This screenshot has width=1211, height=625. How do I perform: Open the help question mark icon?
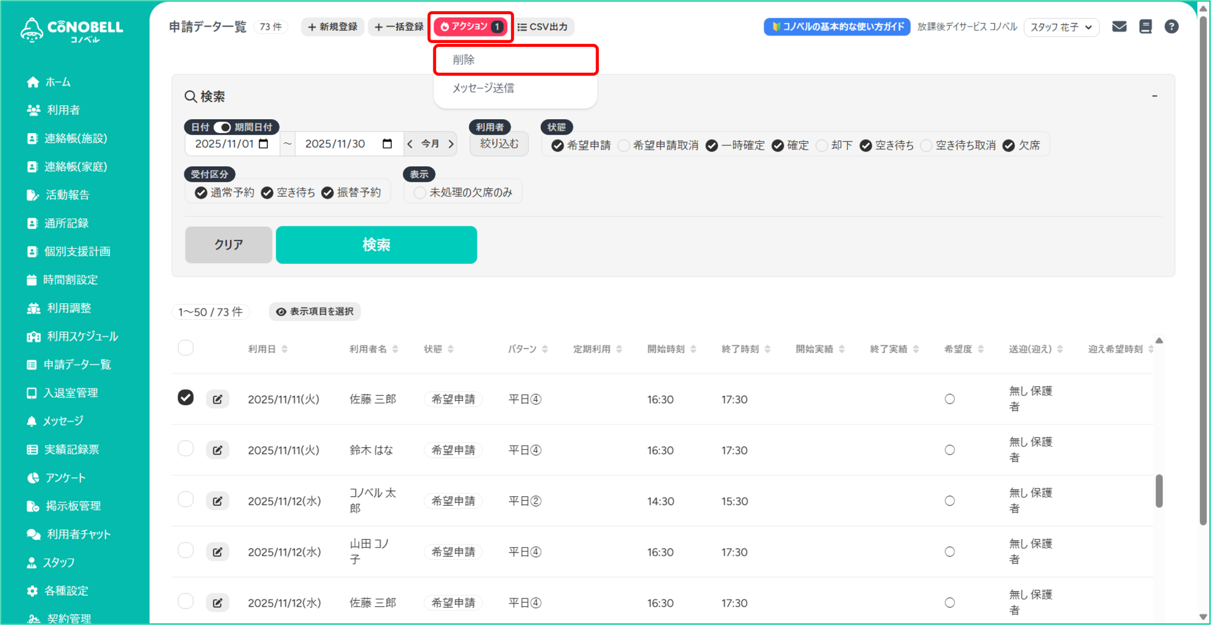coord(1171,26)
